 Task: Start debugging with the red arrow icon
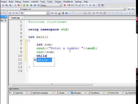pyautogui.click(x=65, y=5)
